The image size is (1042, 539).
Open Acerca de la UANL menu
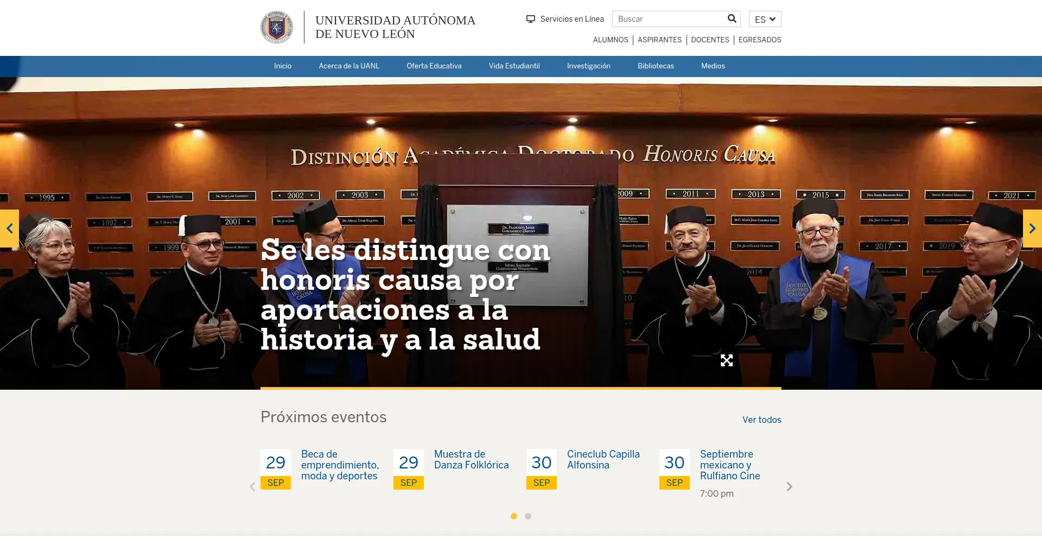[349, 66]
